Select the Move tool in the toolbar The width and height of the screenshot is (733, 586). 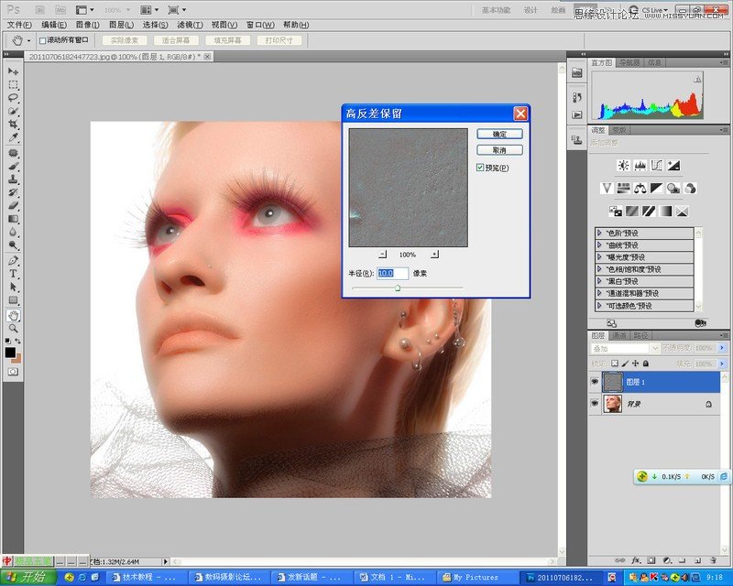(x=13, y=71)
